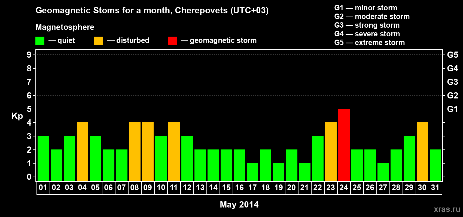Select the orange bar for day 04
This screenshot has height=217, width=463.
pyautogui.click(x=83, y=152)
